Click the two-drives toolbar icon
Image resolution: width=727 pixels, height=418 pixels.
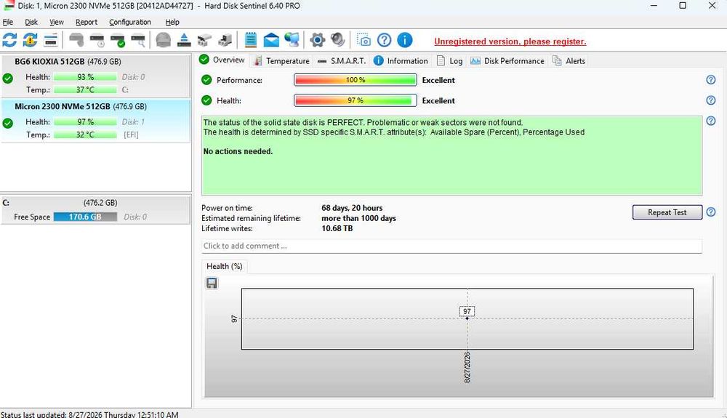click(204, 40)
